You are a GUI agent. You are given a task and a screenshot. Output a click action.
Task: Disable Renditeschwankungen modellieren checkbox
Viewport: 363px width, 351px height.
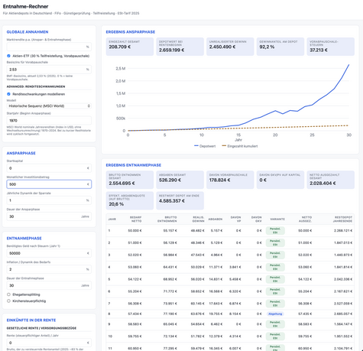pos(8,94)
